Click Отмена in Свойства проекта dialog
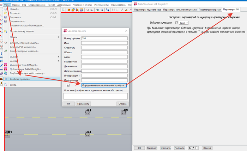The height and width of the screenshot is (151, 247). point(122,104)
